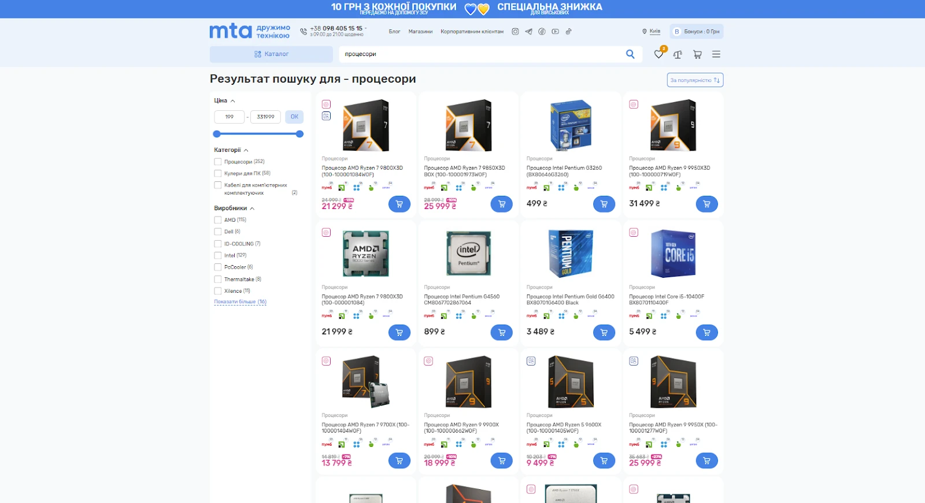This screenshot has width=925, height=503.
Task: Click the right price range slider handle
Action: click(x=299, y=134)
